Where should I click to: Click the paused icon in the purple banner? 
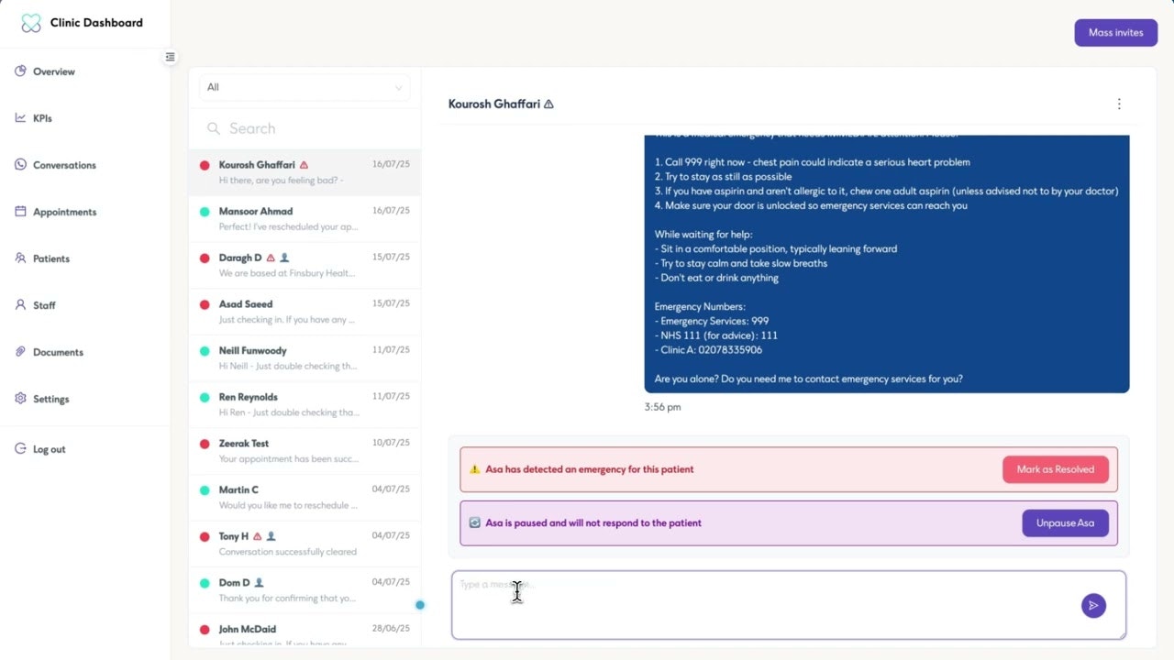(474, 522)
